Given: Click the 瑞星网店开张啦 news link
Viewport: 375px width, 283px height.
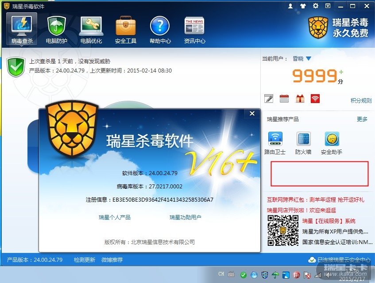Looking at the screenshot, I should pyautogui.click(x=302, y=210).
